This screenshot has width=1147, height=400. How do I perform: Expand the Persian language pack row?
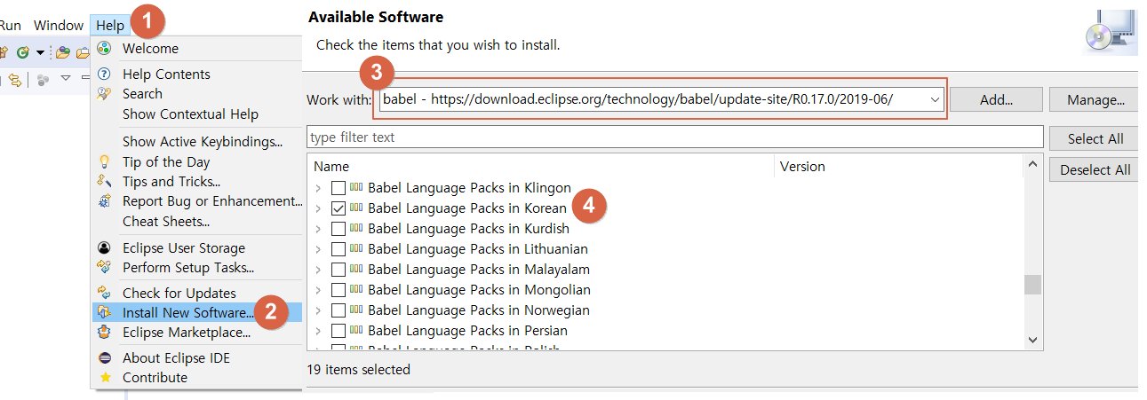318,331
